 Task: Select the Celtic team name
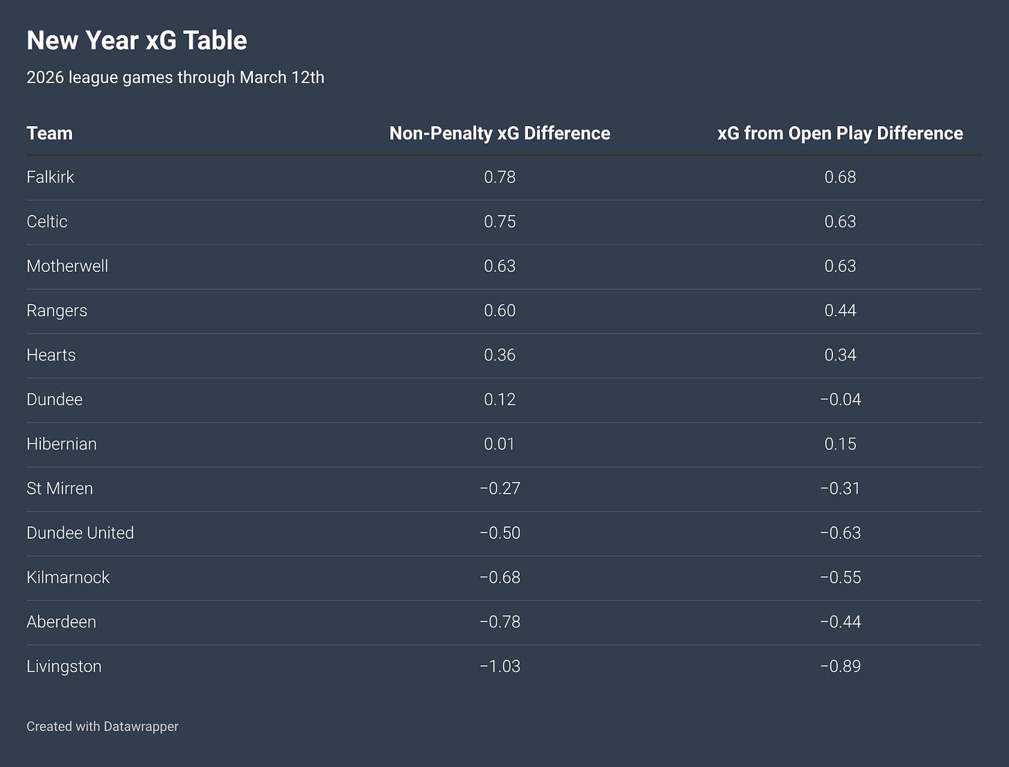(x=47, y=221)
